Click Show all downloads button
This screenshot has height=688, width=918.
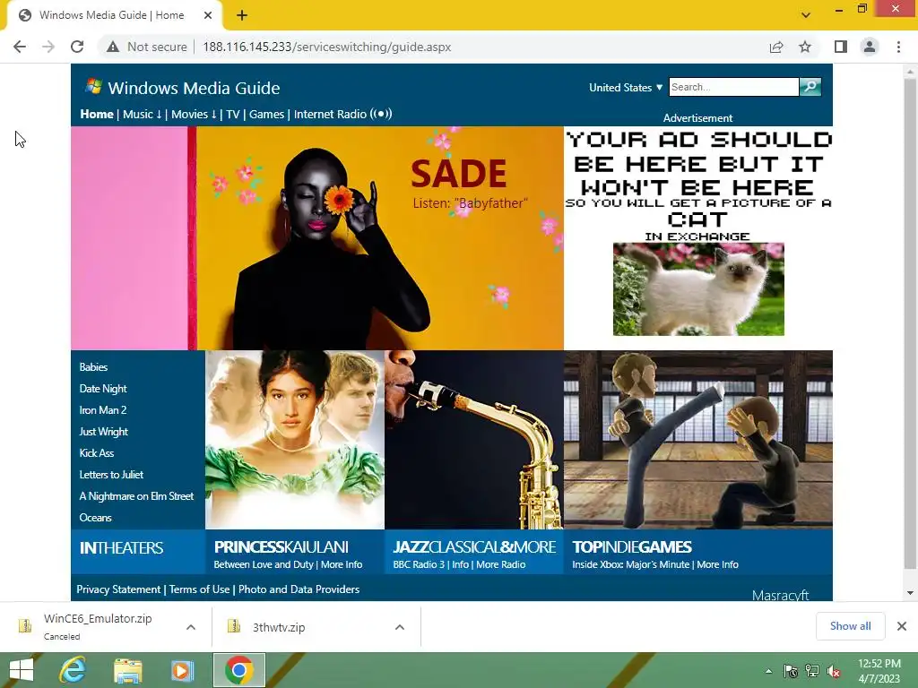coord(850,626)
